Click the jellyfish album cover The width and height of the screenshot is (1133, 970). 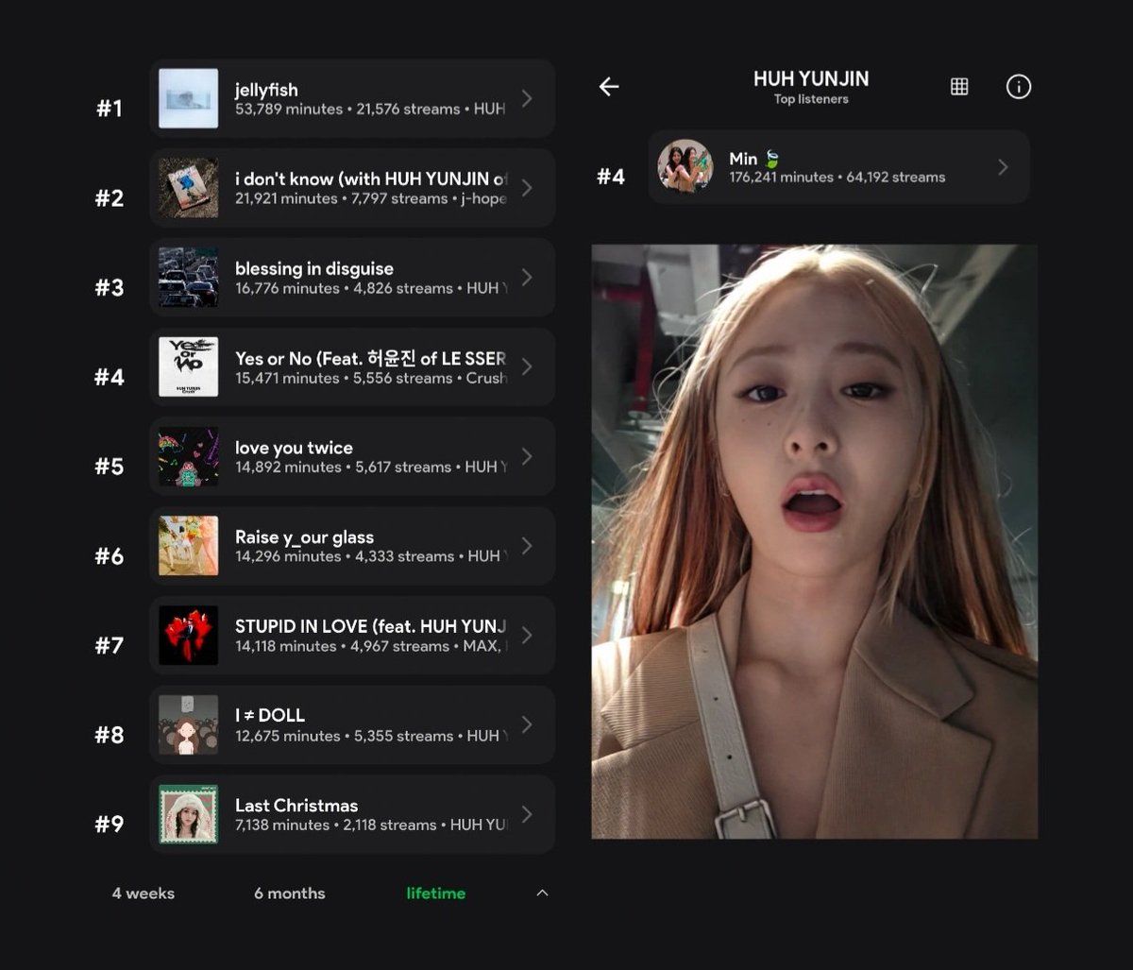[188, 98]
